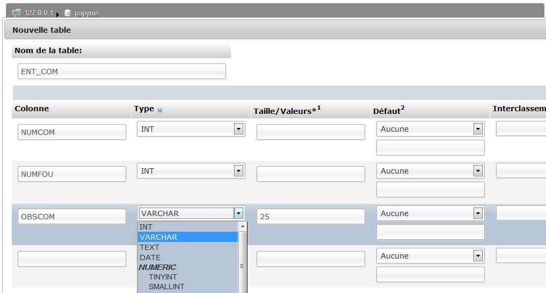The width and height of the screenshot is (546, 293).
Task: Open the NUMFOU type dropdown
Action: click(x=239, y=171)
